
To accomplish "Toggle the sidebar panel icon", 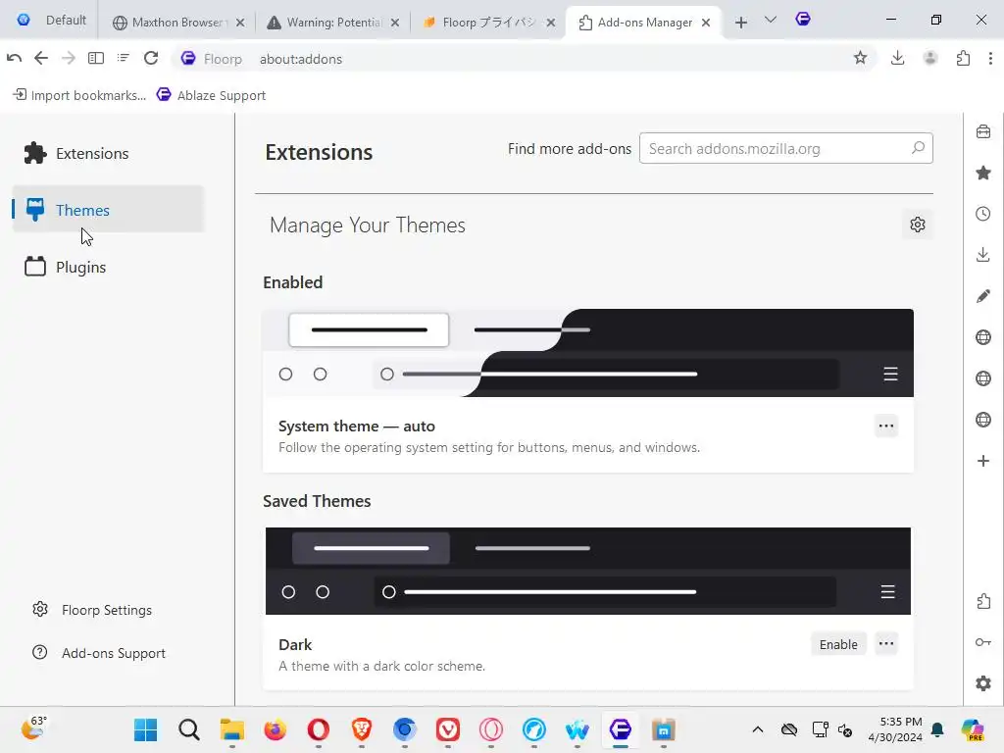I will [95, 58].
